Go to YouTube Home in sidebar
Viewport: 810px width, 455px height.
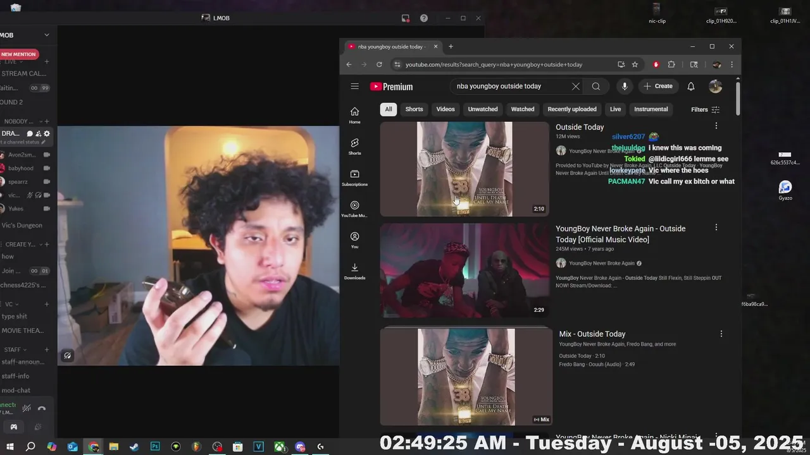pos(354,115)
